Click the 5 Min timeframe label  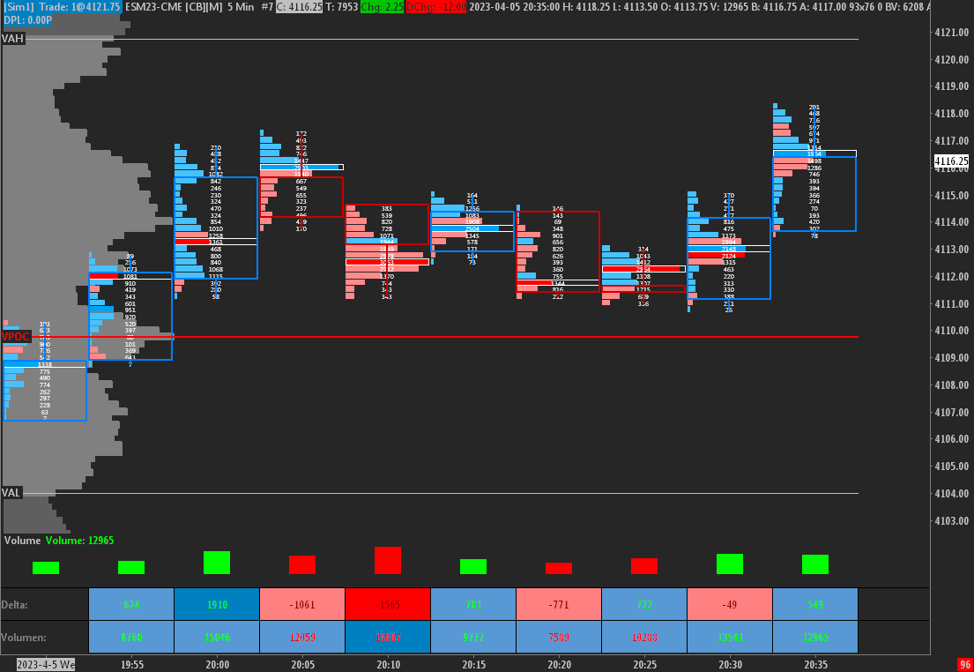tap(241, 7)
